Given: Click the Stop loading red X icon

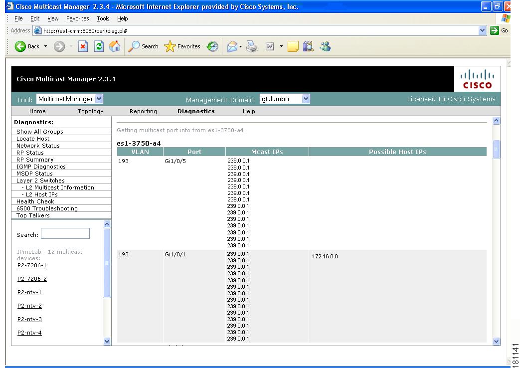Looking at the screenshot, I should [x=83, y=46].
